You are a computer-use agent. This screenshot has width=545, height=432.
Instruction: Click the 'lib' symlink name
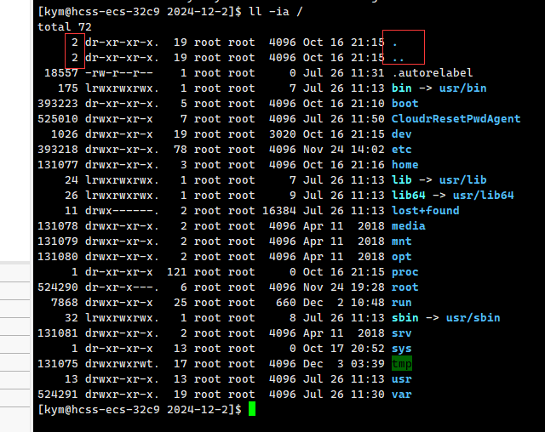401,179
